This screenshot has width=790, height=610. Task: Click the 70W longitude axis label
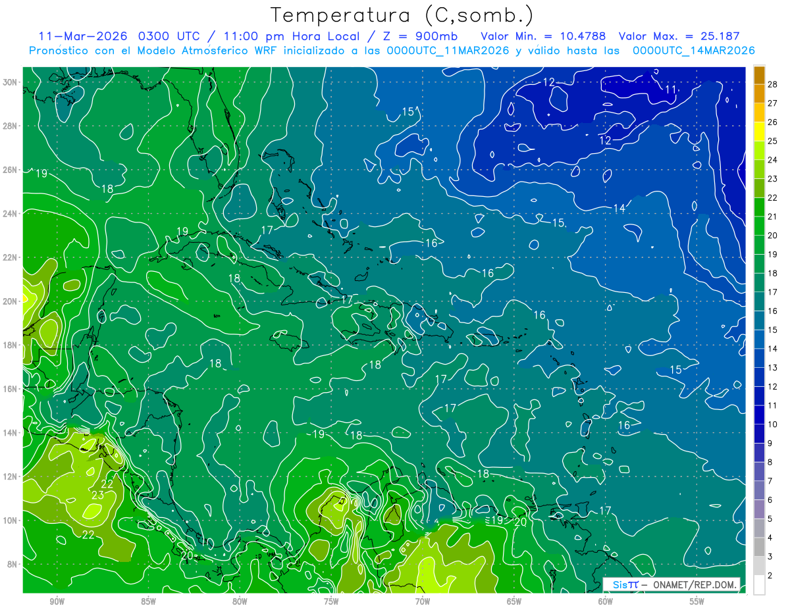(423, 601)
